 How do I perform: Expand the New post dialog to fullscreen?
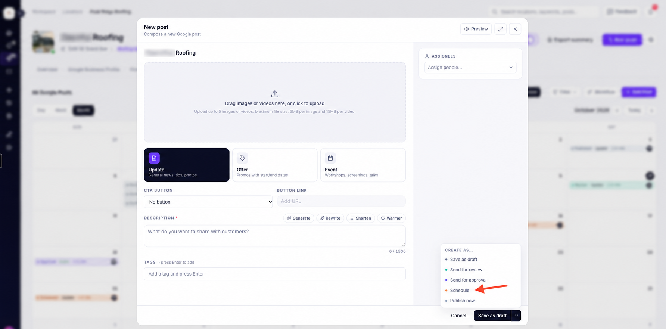pos(500,29)
